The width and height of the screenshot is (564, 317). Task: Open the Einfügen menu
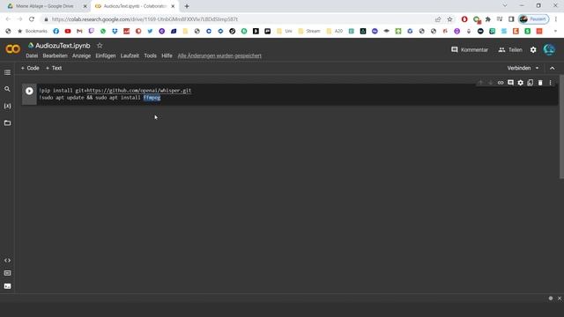pos(106,55)
